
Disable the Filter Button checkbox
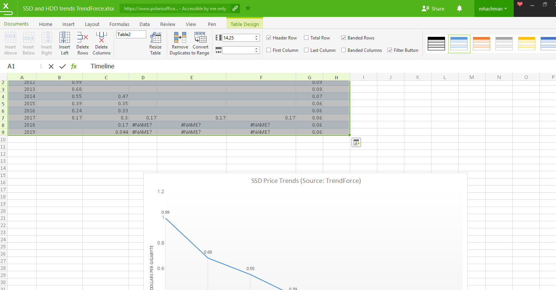390,50
